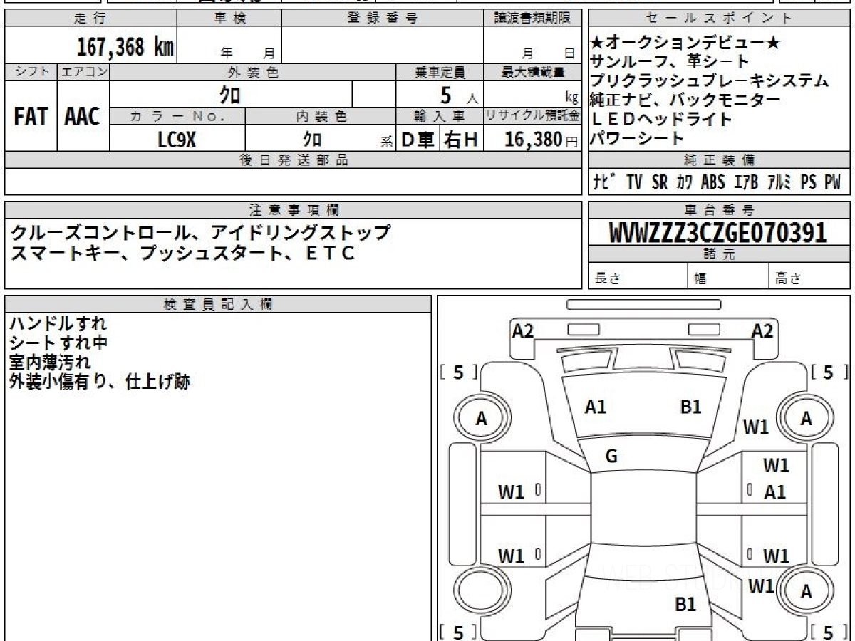The image size is (855, 641).
Task: Click the LEDヘッドライト sales point
Action: tap(662, 119)
